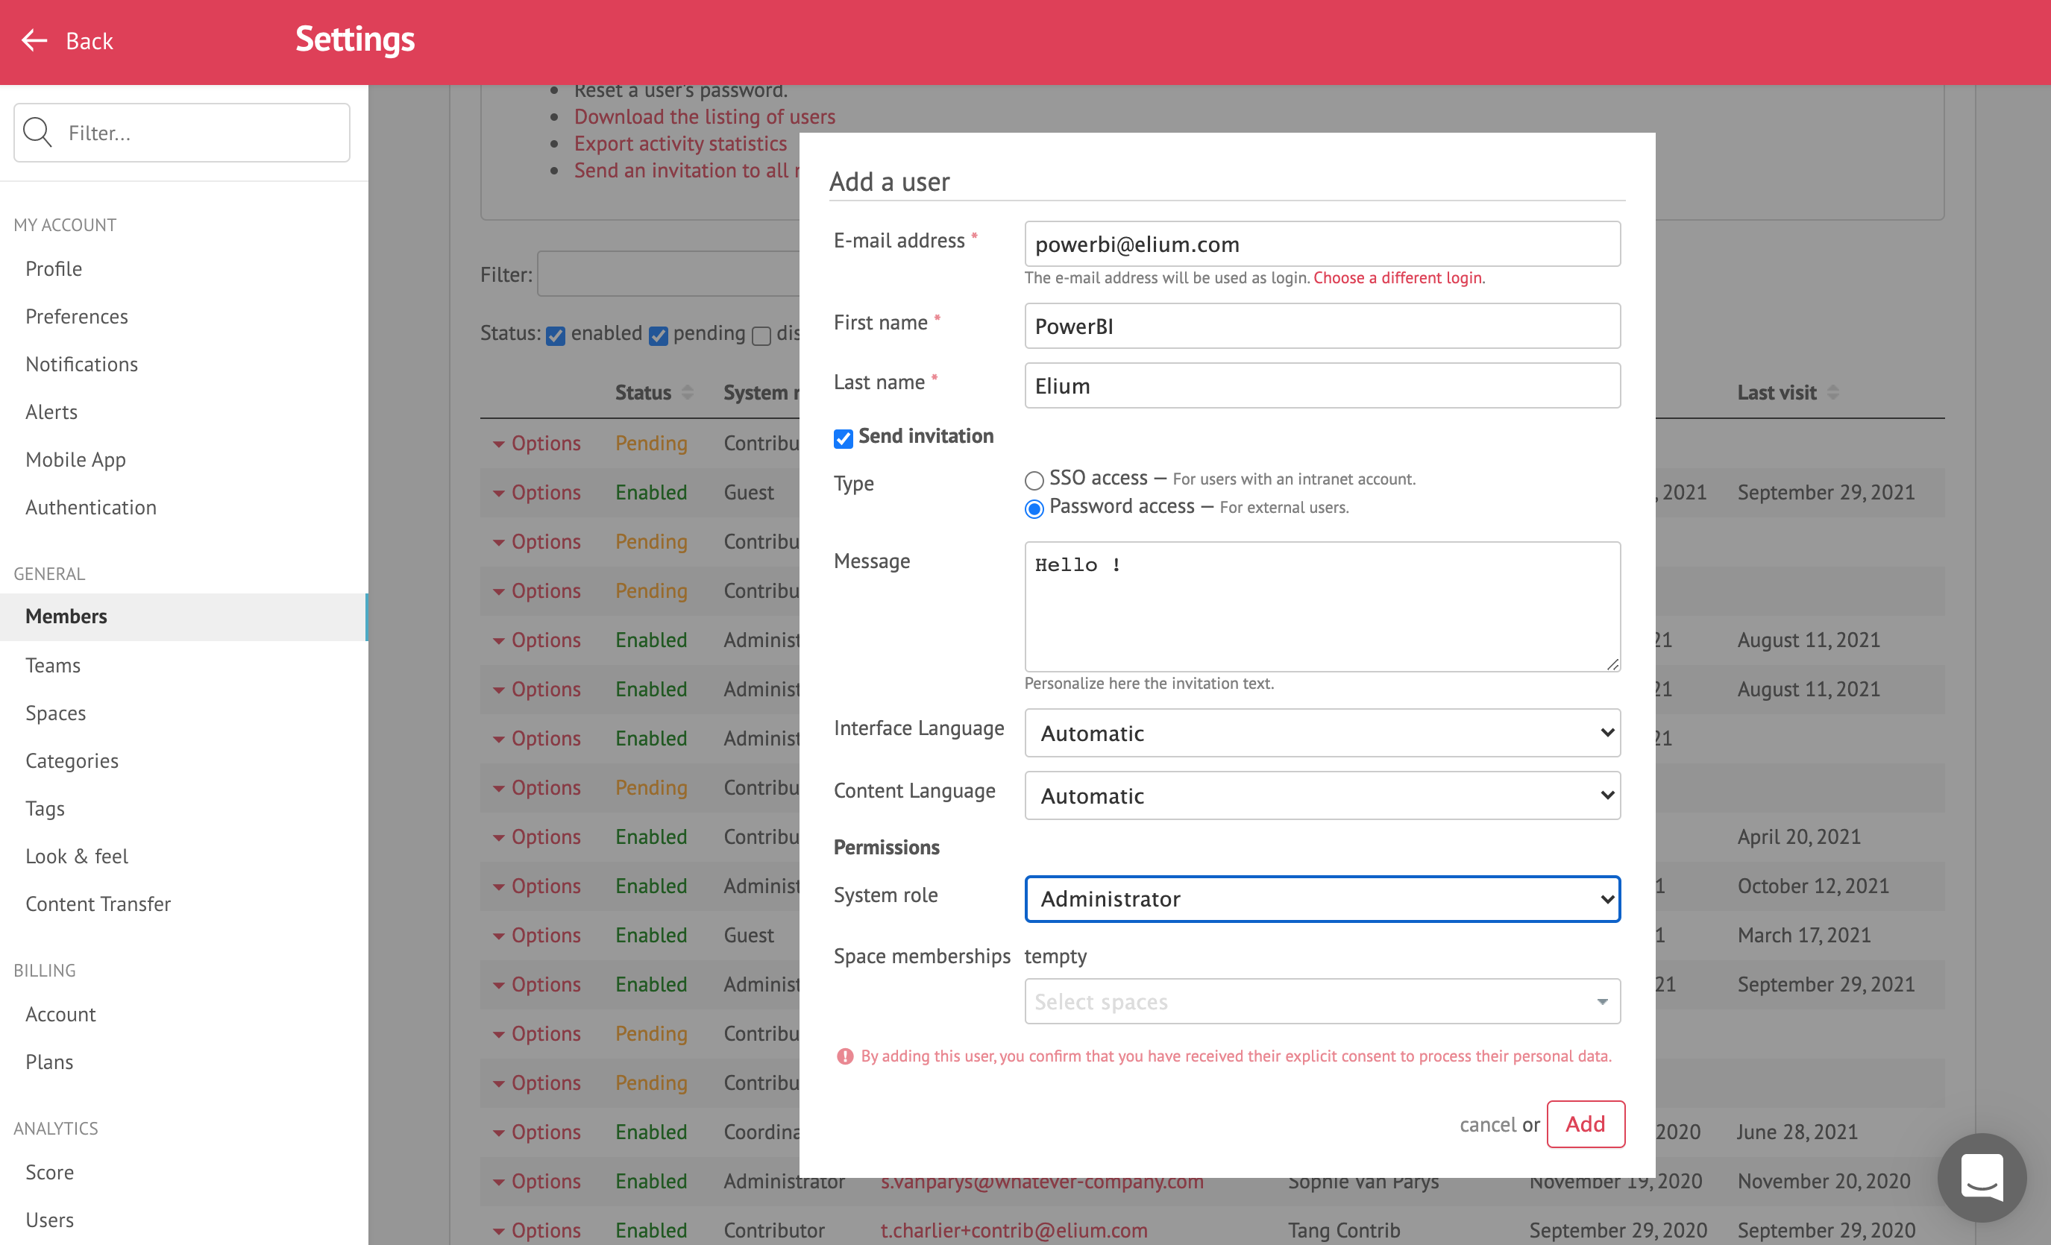This screenshot has height=1245, width=2051.
Task: Click the Select spaces dropdown arrow
Action: [1602, 1001]
